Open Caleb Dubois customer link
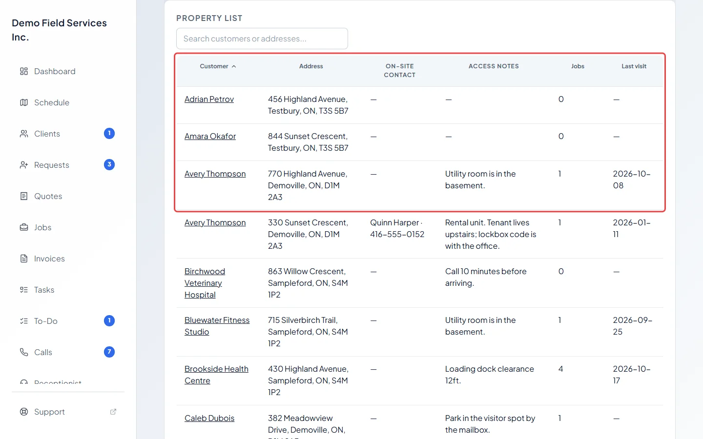The image size is (703, 439). (209, 418)
